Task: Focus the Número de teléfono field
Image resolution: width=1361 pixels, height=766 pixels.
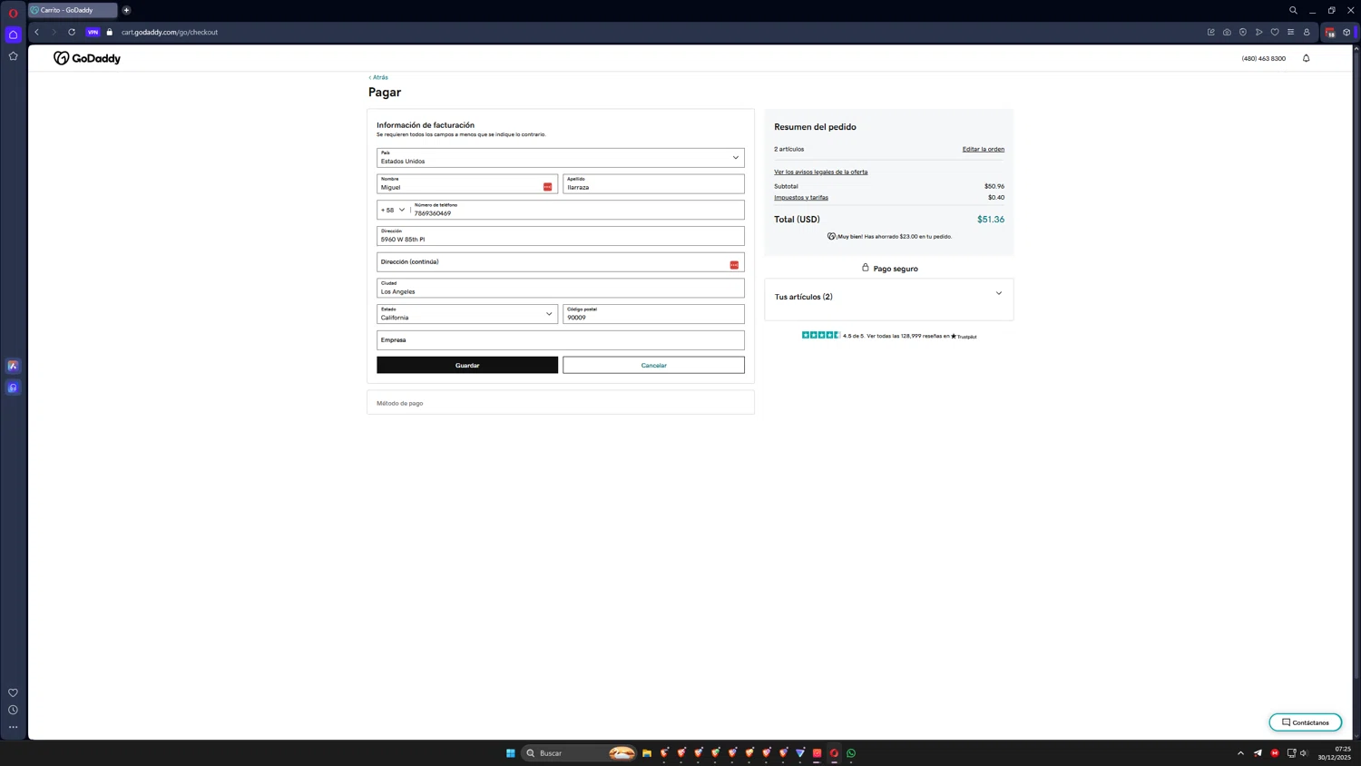Action: (x=577, y=210)
